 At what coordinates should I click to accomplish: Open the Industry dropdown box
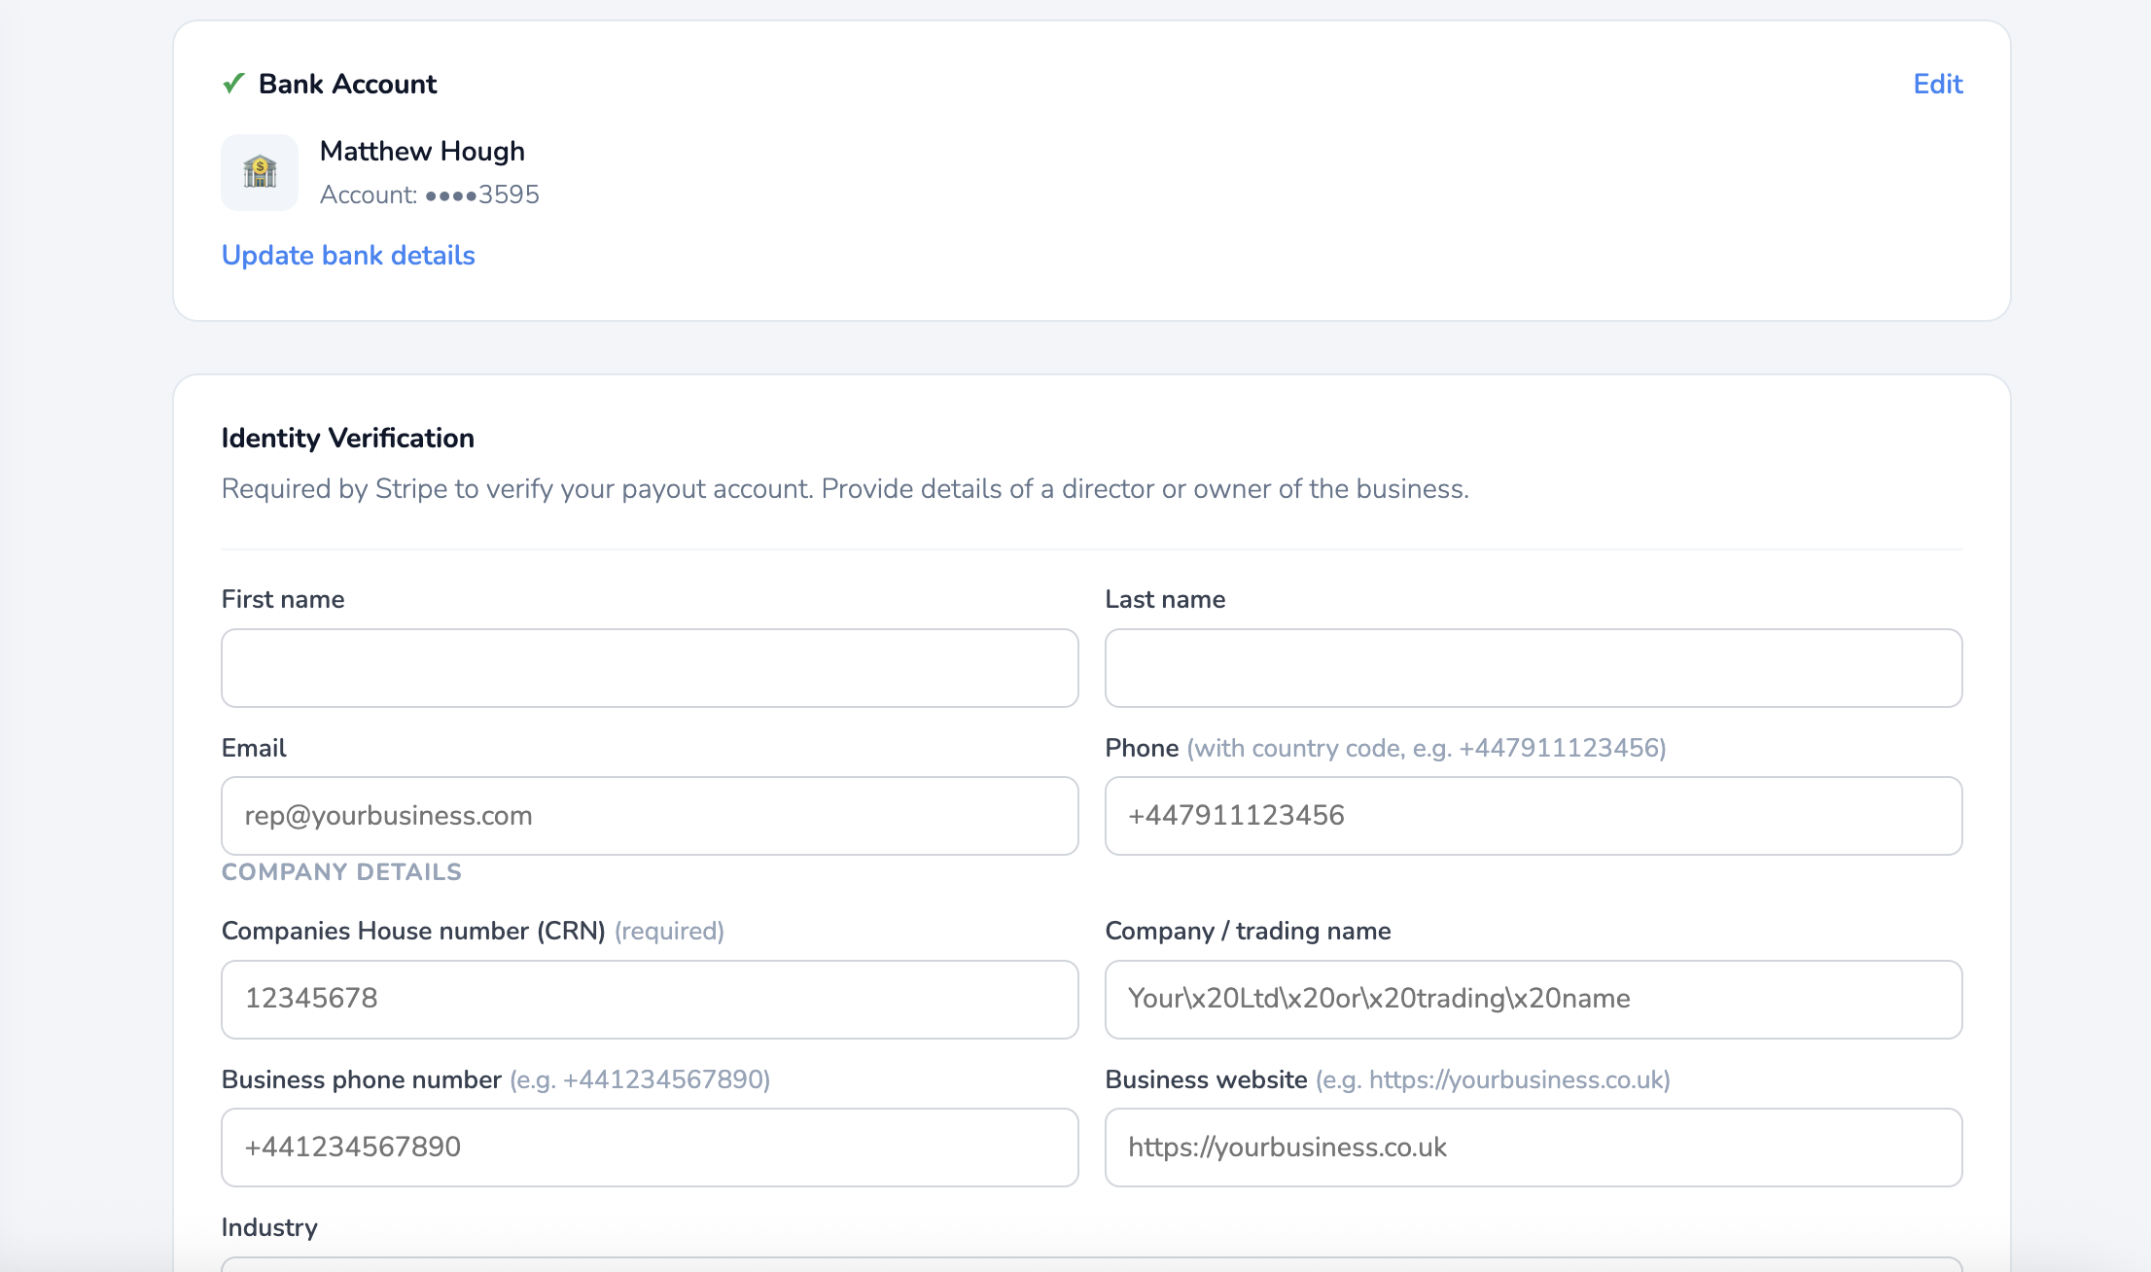point(1091,1264)
